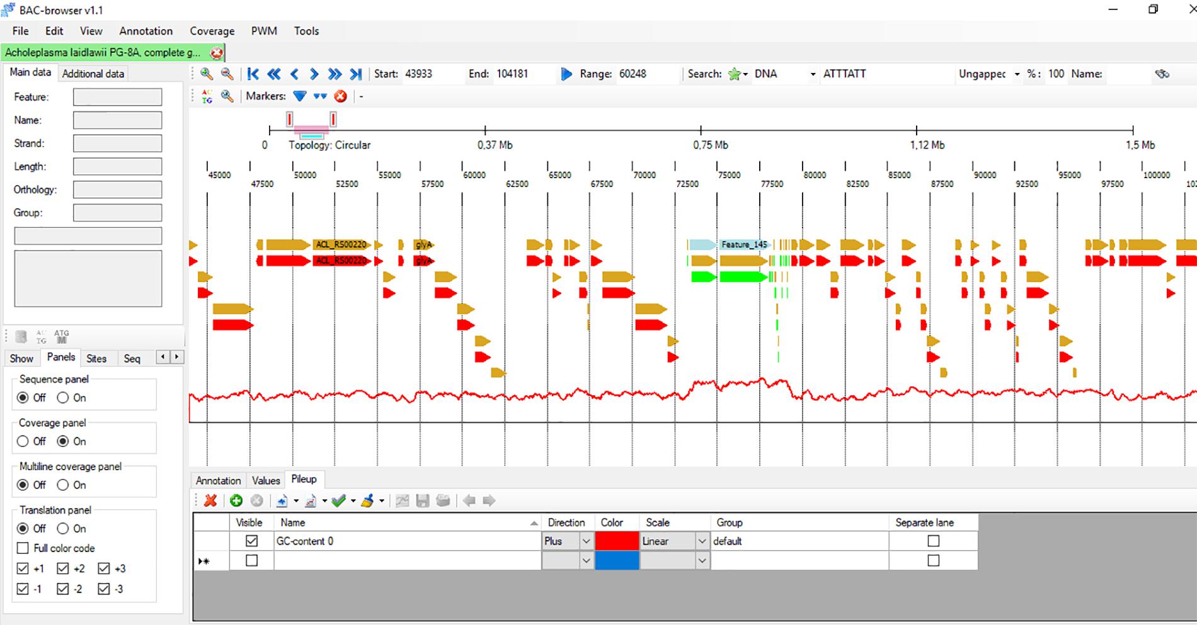Click the blue go-to-range play arrow
The height and width of the screenshot is (625, 1197).
(566, 74)
